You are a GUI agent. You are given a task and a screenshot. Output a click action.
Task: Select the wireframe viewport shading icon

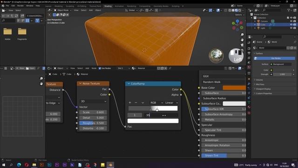[x=230, y=10]
